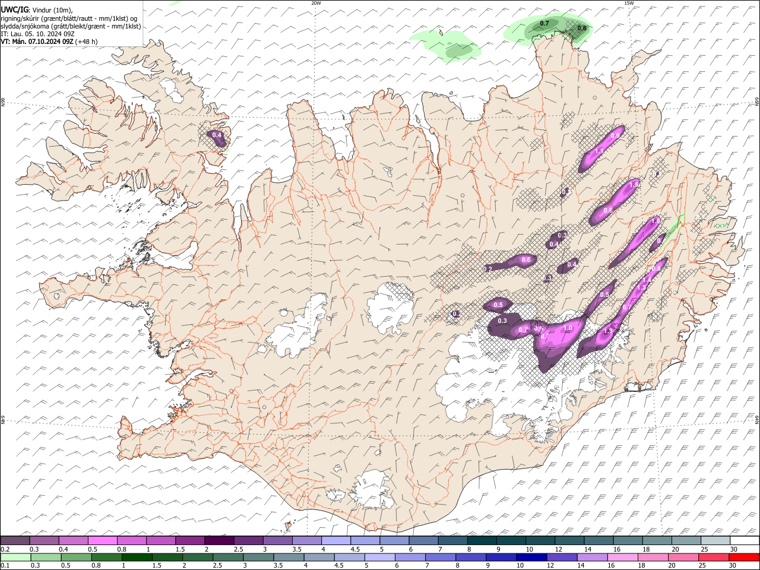The image size is (760, 570).
Task: Select the 7 blue swatch in lower legend
Action: tap(439, 557)
